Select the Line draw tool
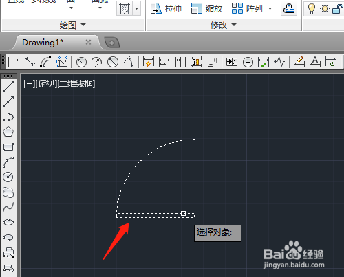Viewport: 344px width, 277px height. tap(8, 87)
